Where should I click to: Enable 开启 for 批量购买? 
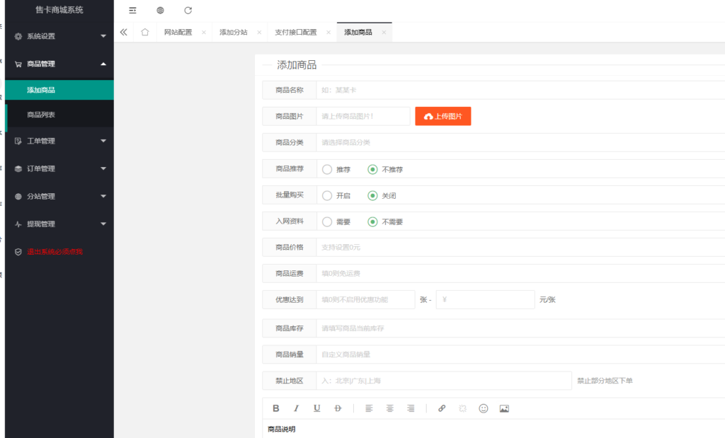tap(328, 195)
